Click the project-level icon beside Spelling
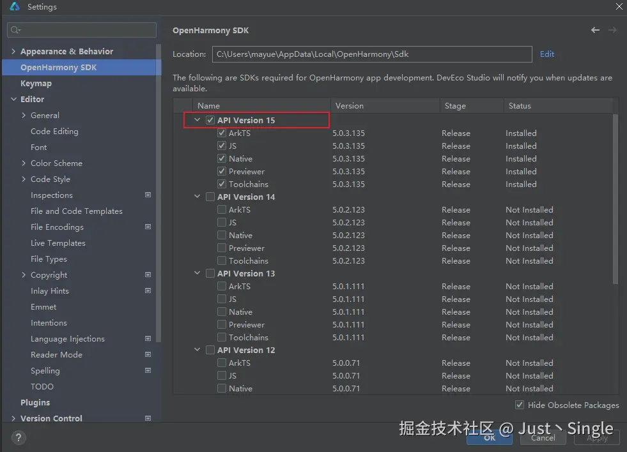Screen dimensions: 627x452 click(148, 370)
